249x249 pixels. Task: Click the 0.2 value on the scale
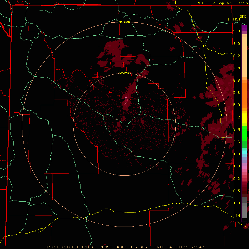click(237, 179)
